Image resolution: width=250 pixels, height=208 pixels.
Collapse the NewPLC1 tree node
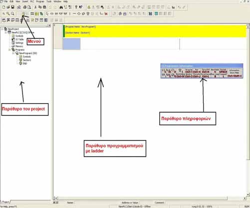pyautogui.click(x=6, y=32)
